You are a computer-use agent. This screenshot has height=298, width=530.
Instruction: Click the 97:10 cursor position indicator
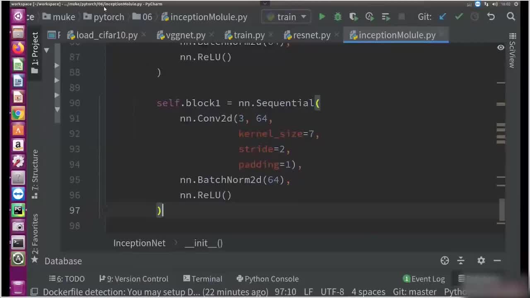(x=285, y=292)
